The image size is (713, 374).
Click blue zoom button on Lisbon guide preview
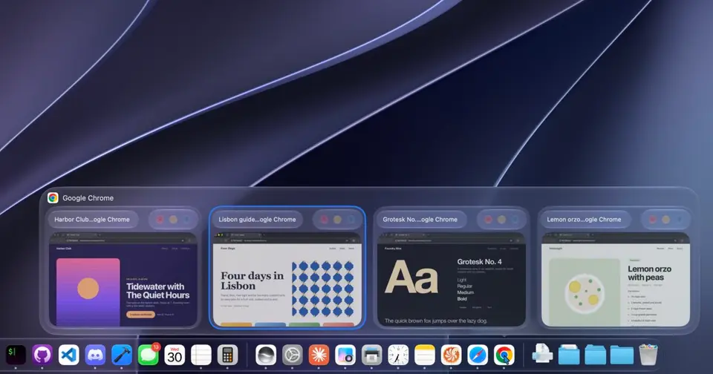pyautogui.click(x=351, y=220)
